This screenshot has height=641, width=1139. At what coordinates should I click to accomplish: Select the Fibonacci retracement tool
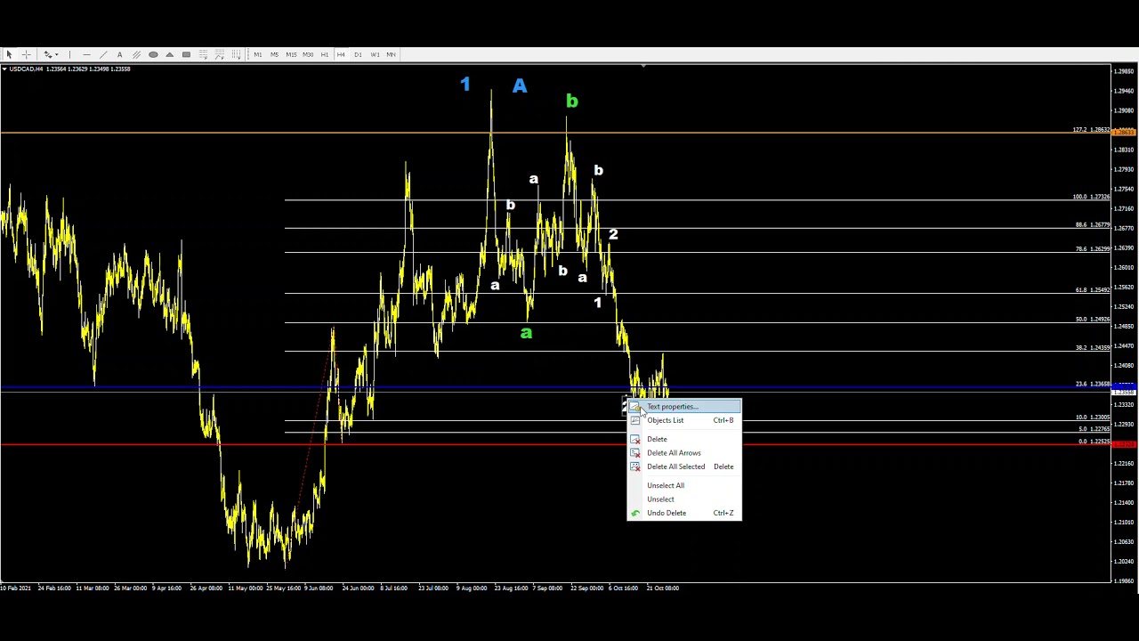click(203, 54)
